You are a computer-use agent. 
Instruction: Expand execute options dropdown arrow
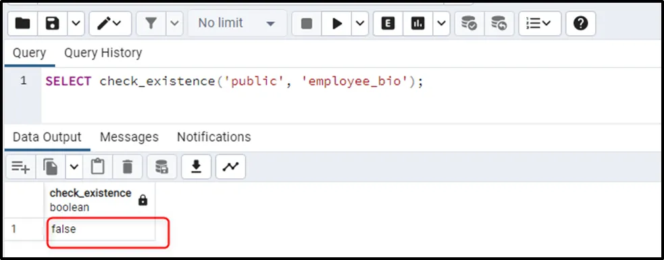pyautogui.click(x=360, y=23)
